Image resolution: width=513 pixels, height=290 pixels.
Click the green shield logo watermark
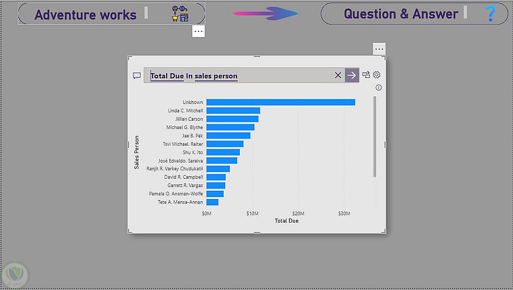pos(16,274)
